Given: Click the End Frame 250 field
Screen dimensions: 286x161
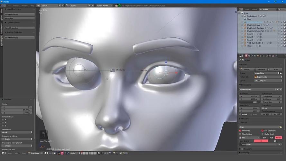Looking at the screenshot, I should point(272,99).
